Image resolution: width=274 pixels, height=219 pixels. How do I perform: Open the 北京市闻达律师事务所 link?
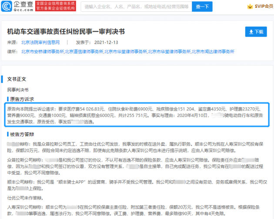[x=213, y=52]
